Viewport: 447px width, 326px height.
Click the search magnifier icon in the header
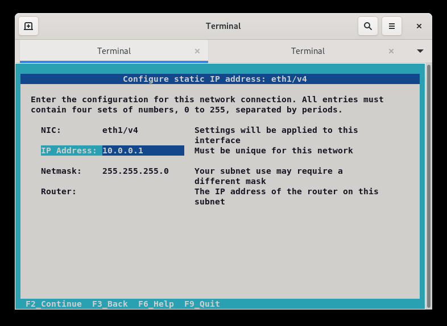[x=368, y=26]
